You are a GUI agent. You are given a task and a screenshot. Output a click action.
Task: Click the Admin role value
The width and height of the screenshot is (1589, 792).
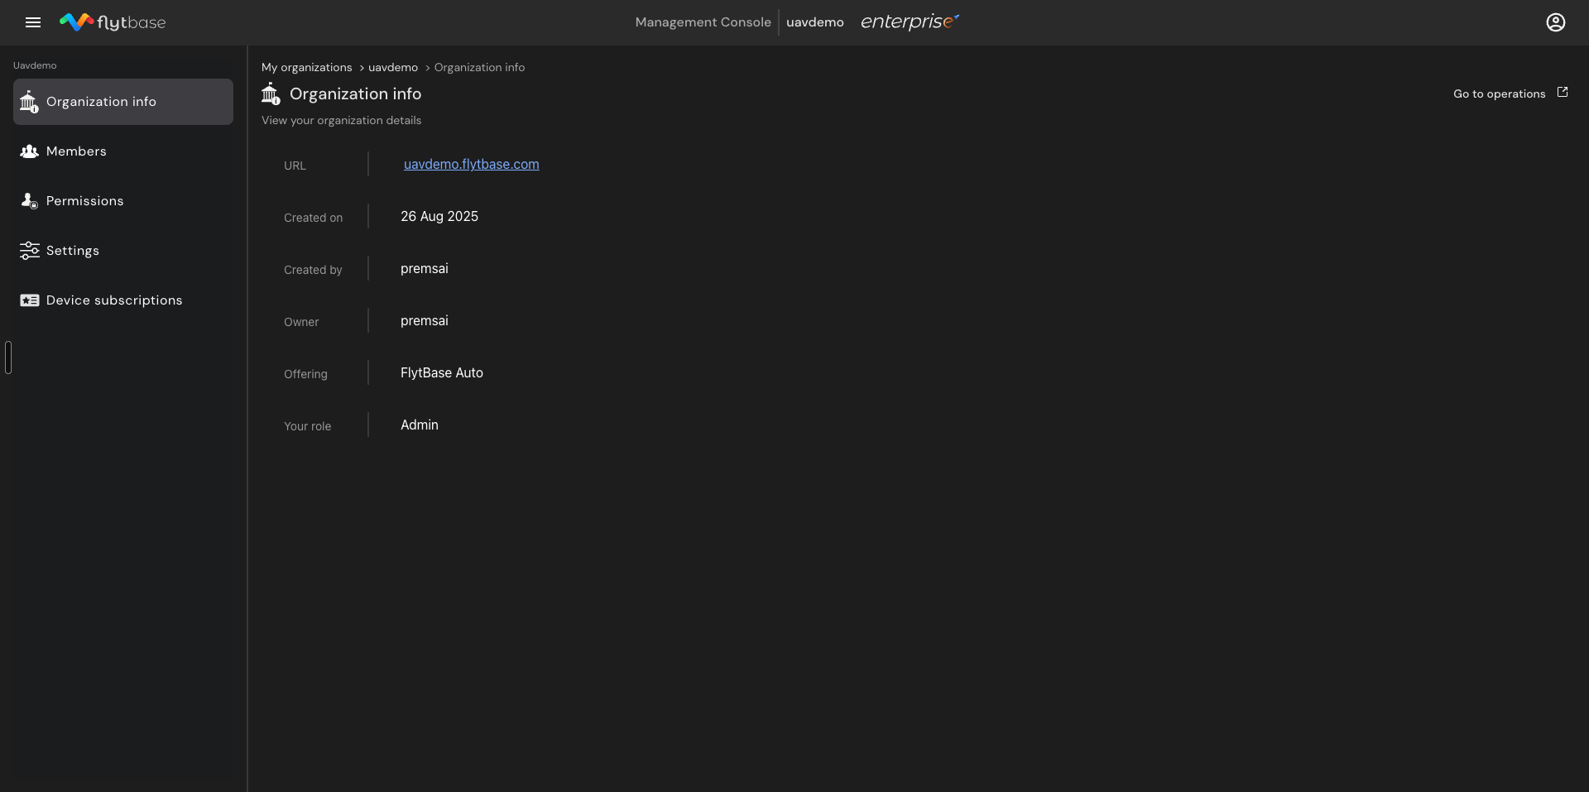[x=420, y=425]
